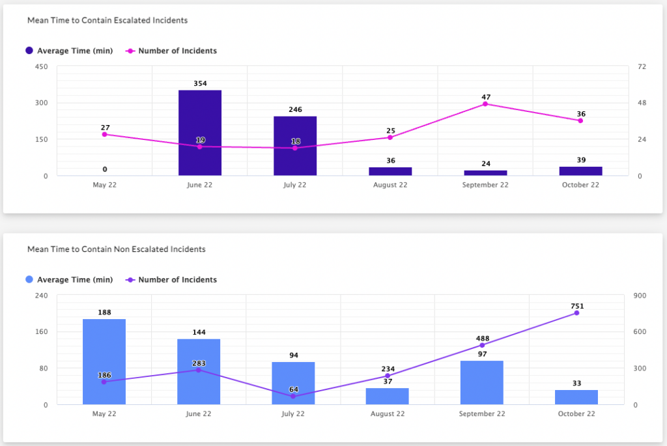Screen dimensions: 667x446
Task: Click the July 22 bar labeled 94
Action: coord(293,383)
